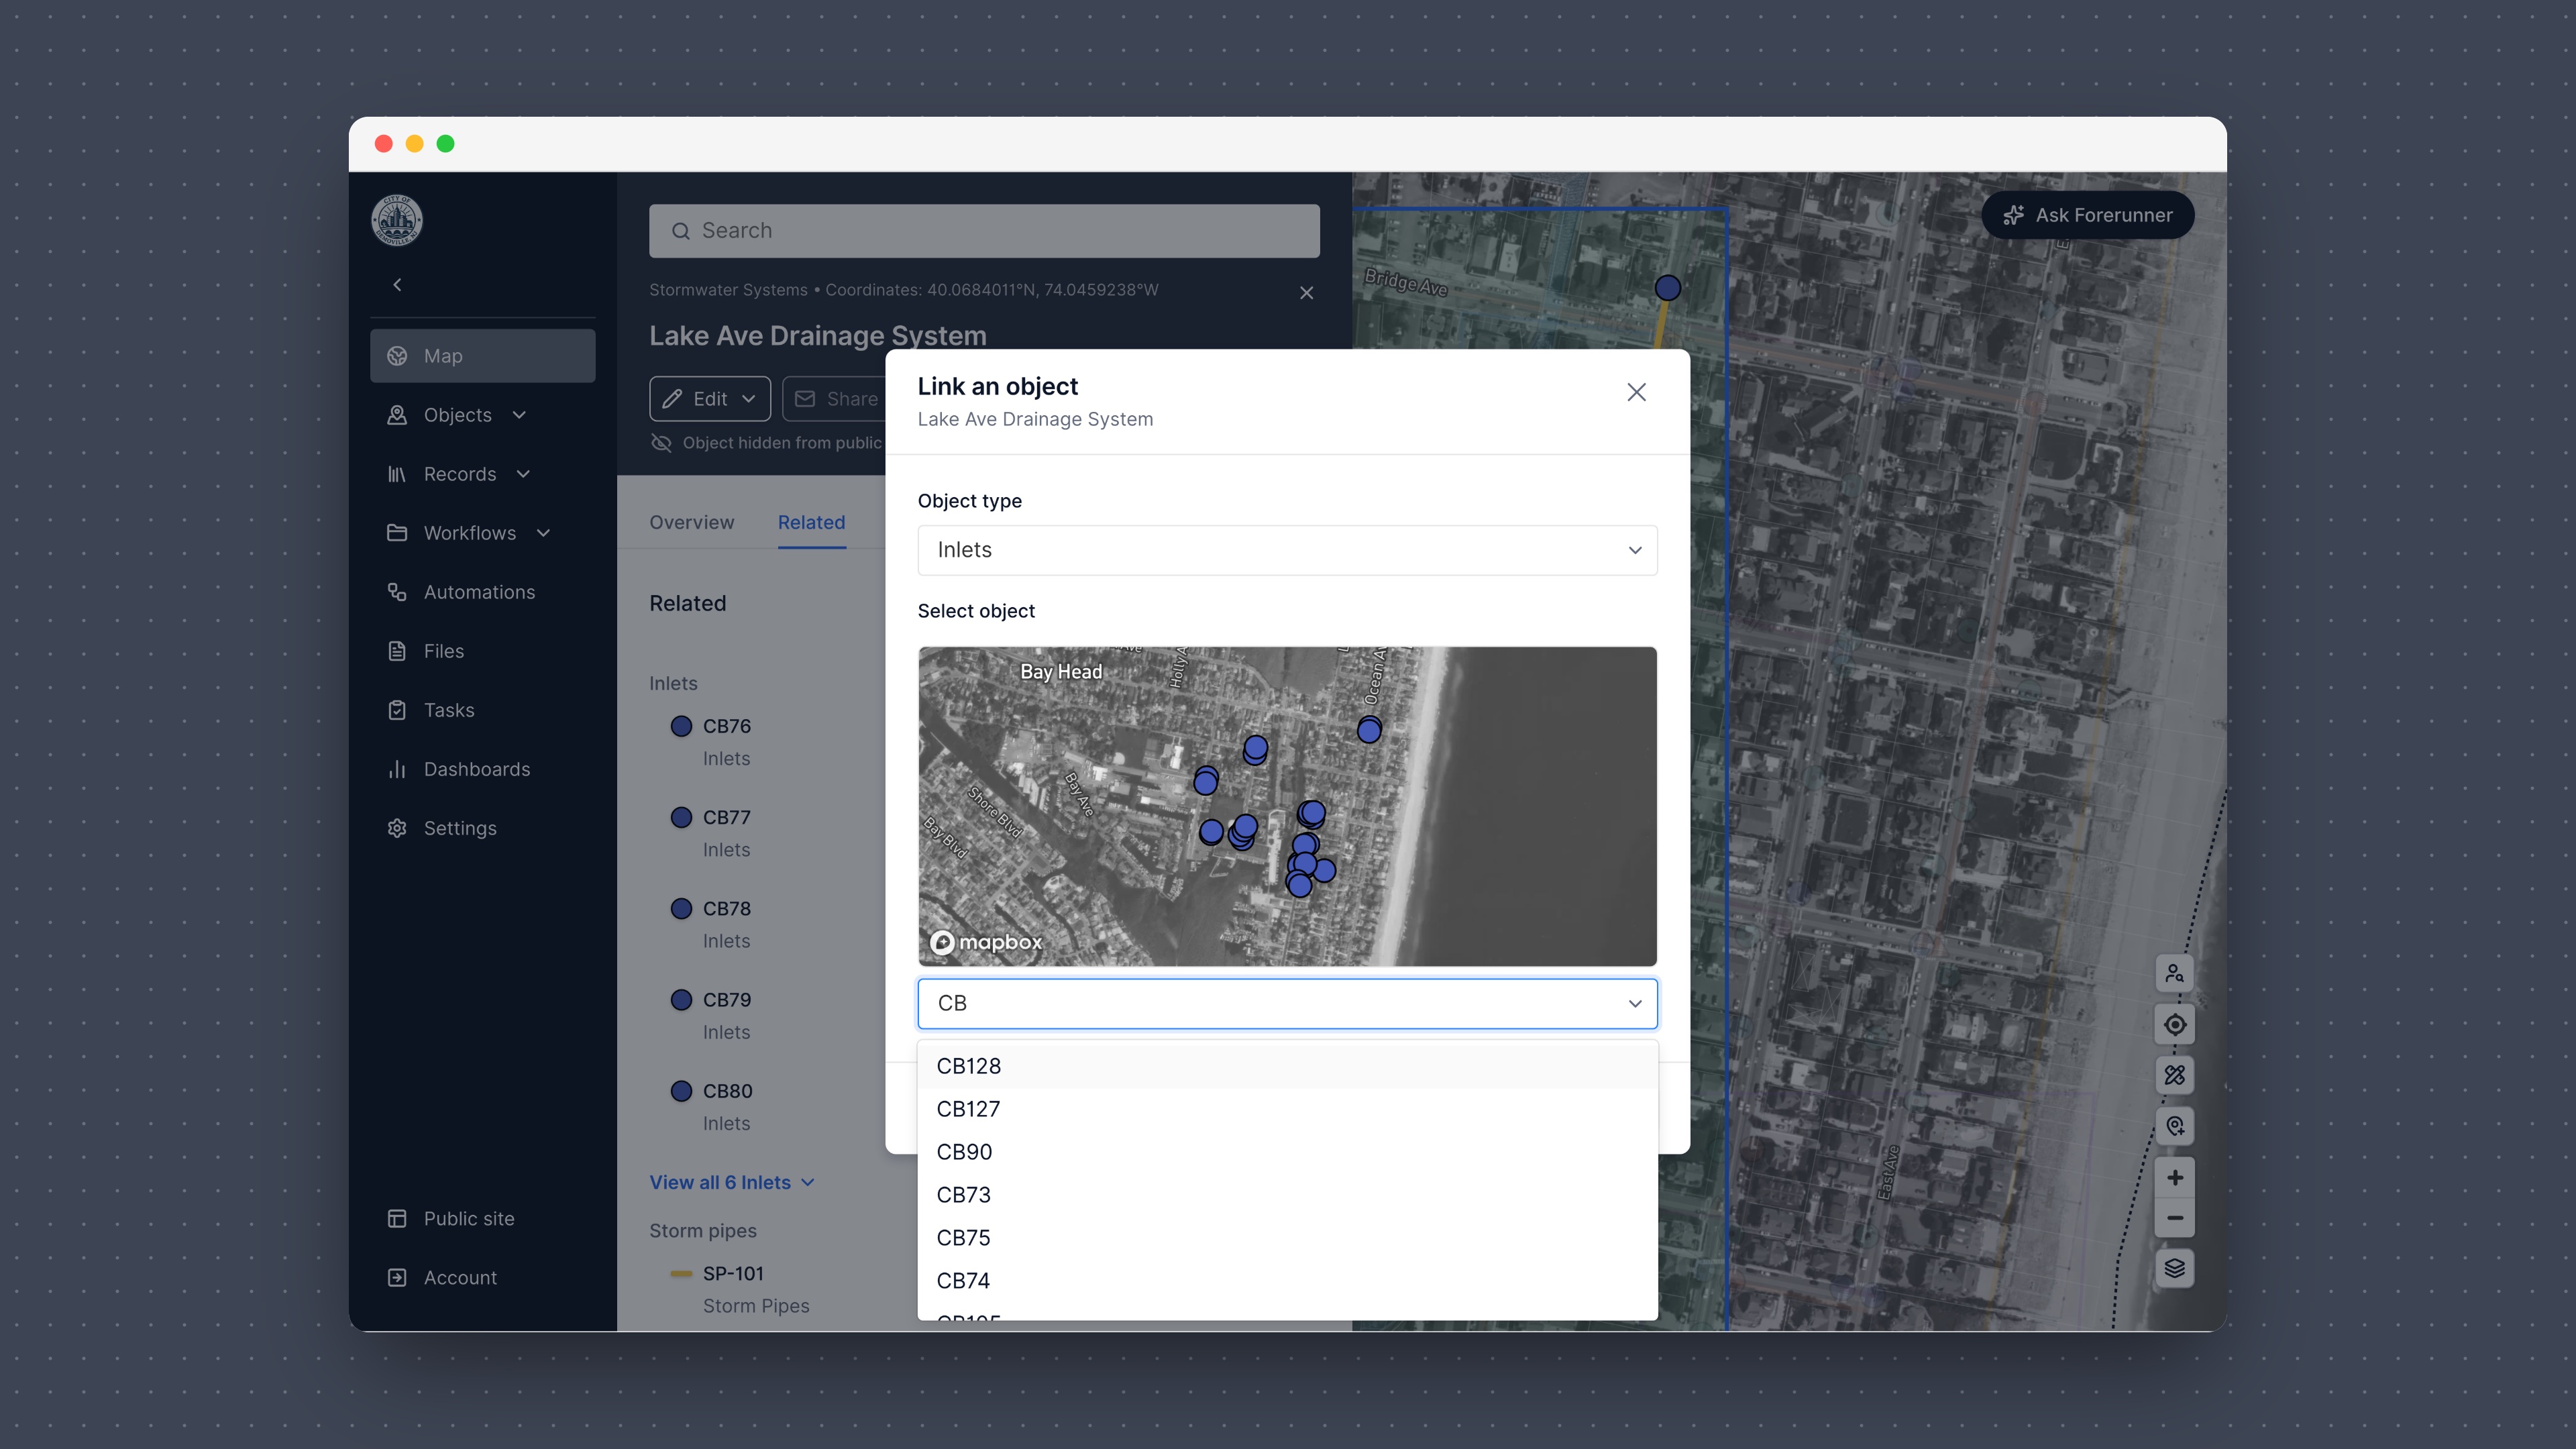
Task: Open the map layers icon
Action: [x=2174, y=1269]
